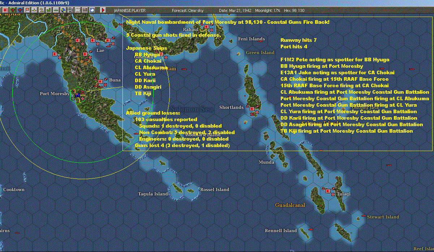Click the red plane on blue toolbar icon
Viewport: 434px width, 252px height.
pyautogui.click(x=20, y=10)
